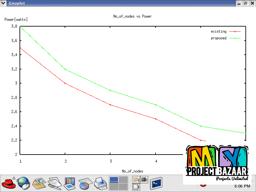This screenshot has width=256, height=192.
Task: Open the printer manager icon
Action: click(x=100, y=183)
